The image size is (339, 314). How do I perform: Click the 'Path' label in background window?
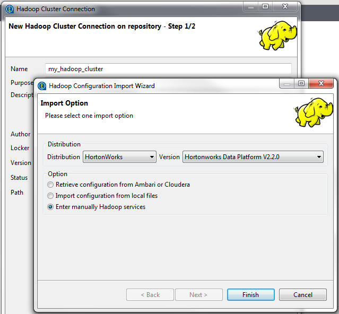point(17,193)
